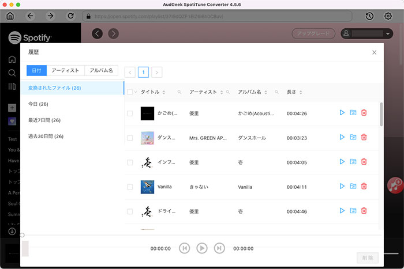
Task: Open folder for the Vanilla track
Action: pyautogui.click(x=353, y=186)
